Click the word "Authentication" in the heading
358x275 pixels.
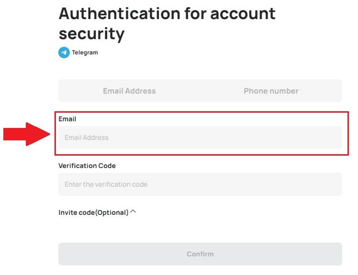(x=119, y=13)
